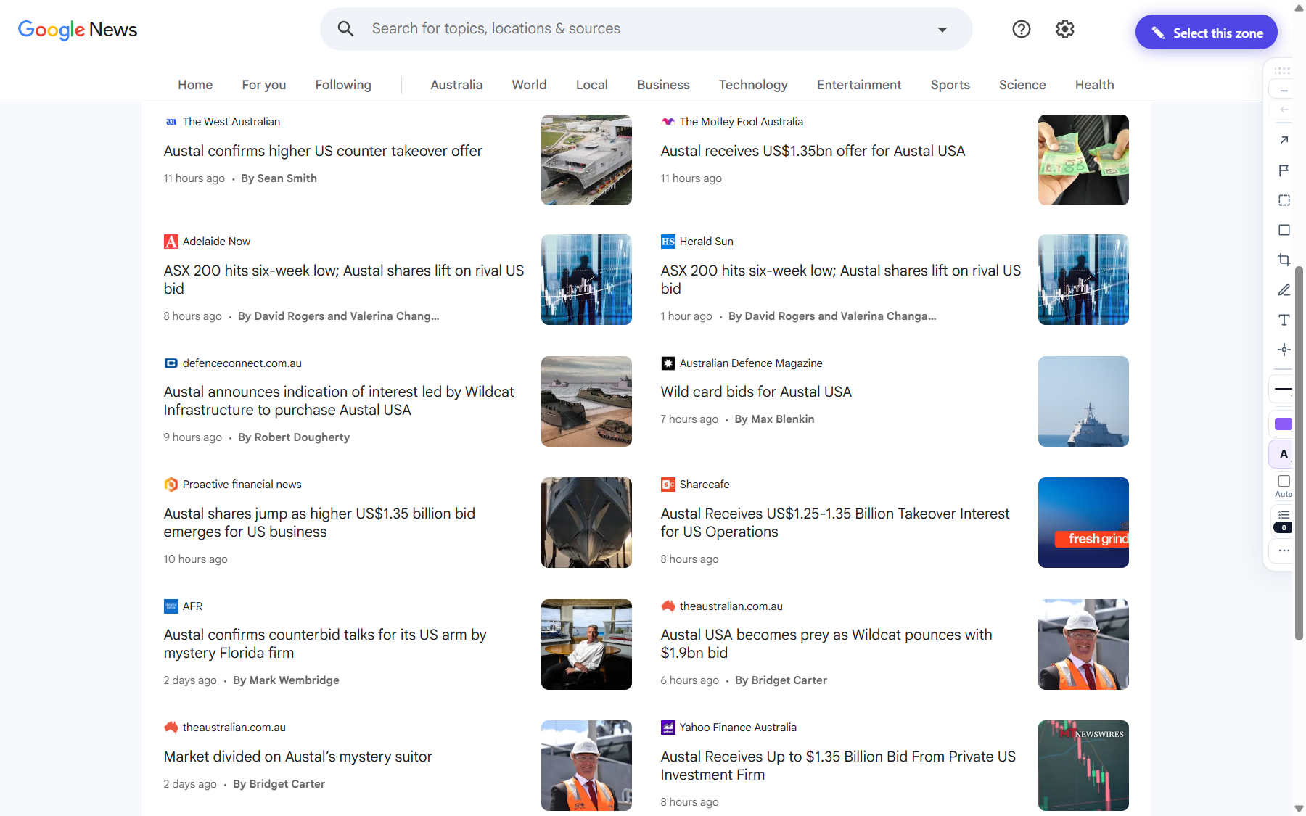The width and height of the screenshot is (1306, 816).
Task: Open the Following tab
Action: pyautogui.click(x=343, y=85)
